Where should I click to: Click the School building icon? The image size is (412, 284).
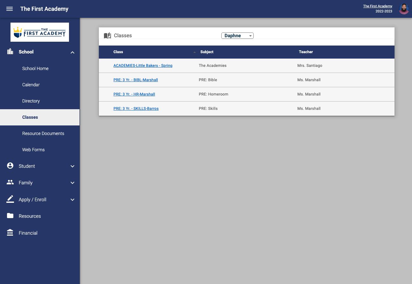pyautogui.click(x=10, y=51)
